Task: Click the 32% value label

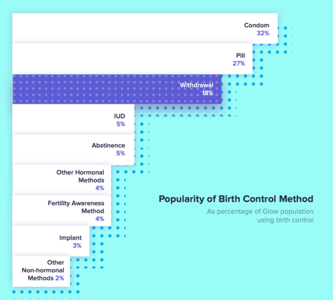Action: point(263,33)
